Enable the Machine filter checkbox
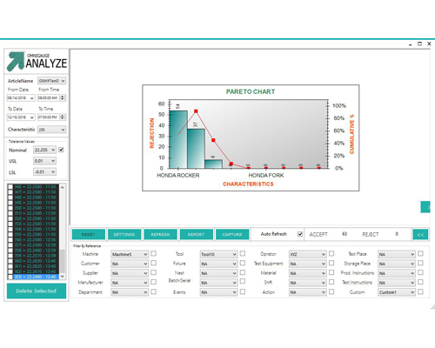The width and height of the screenshot is (435, 348). [x=154, y=254]
